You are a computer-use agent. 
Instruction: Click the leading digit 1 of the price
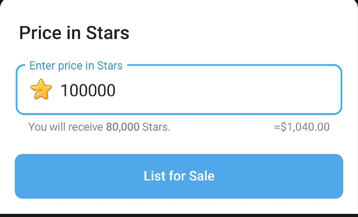click(64, 90)
